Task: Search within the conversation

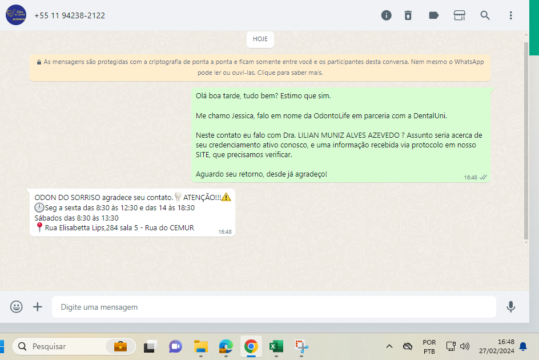Action: pyautogui.click(x=485, y=15)
